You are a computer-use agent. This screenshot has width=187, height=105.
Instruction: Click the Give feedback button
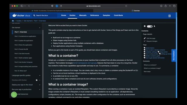coord(174,55)
